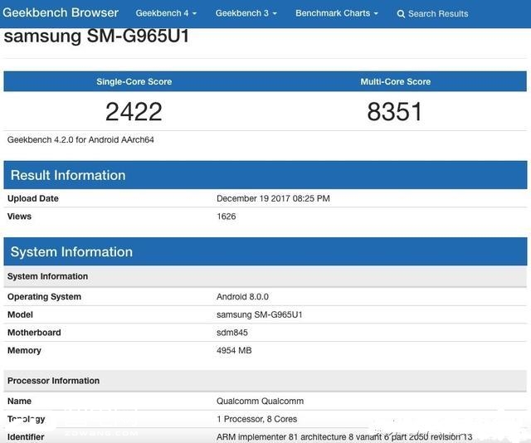Select the Model value samsung SM-G965U1
Screen dimensions: 531x443
260,314
